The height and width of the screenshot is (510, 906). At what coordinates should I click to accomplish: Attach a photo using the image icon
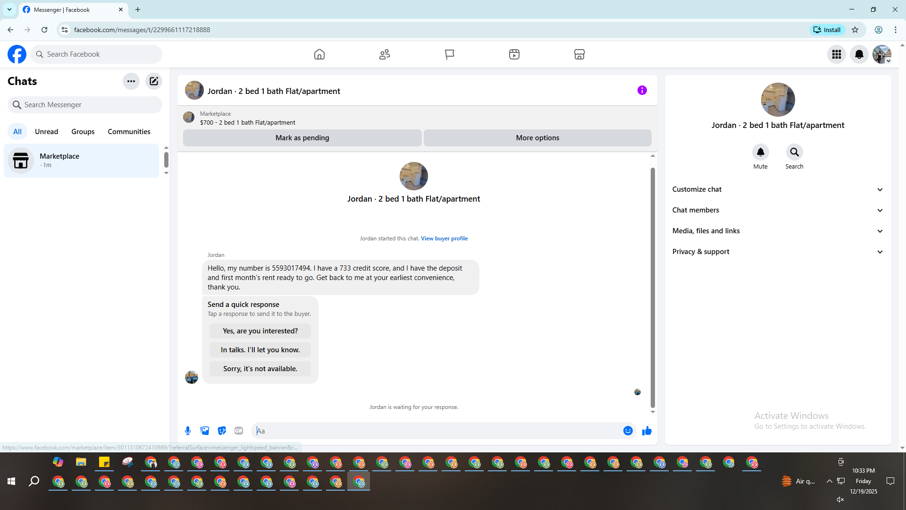(x=205, y=431)
